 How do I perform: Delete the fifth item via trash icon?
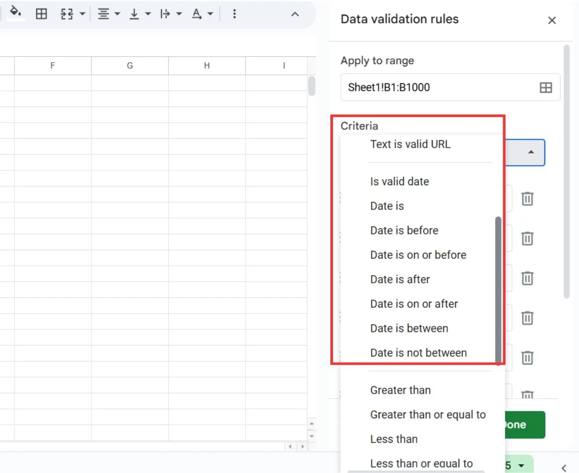coord(527,358)
